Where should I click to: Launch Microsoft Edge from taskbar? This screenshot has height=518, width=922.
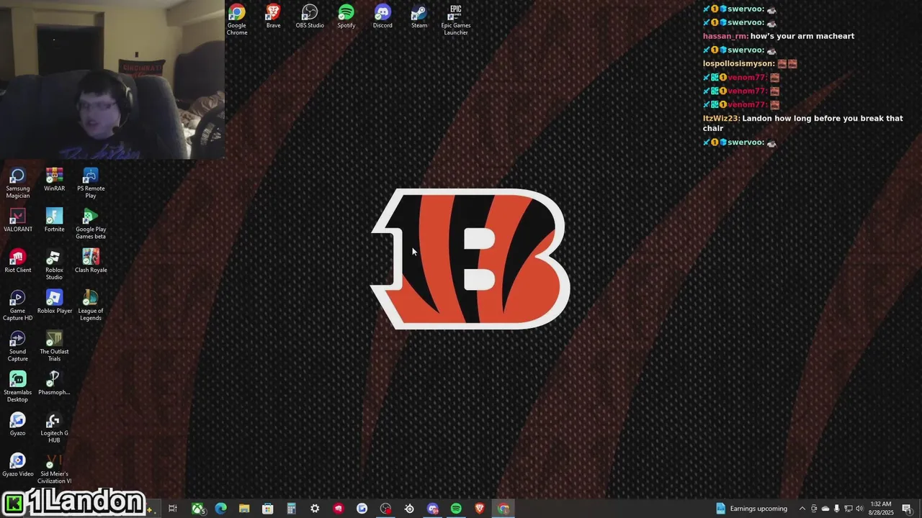pos(220,509)
